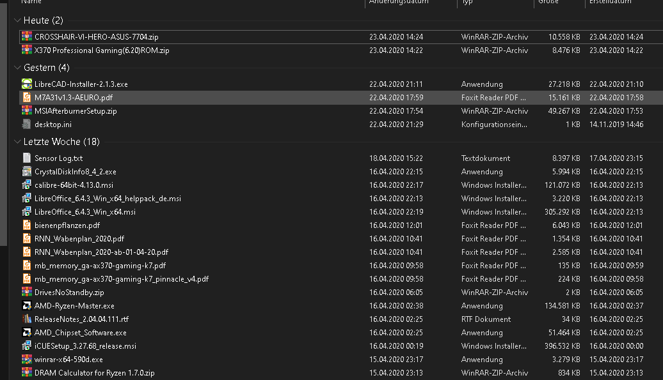This screenshot has width=663, height=380.
Task: Click the AMD_Chipset_Software.exe icon
Action: [x=27, y=333]
